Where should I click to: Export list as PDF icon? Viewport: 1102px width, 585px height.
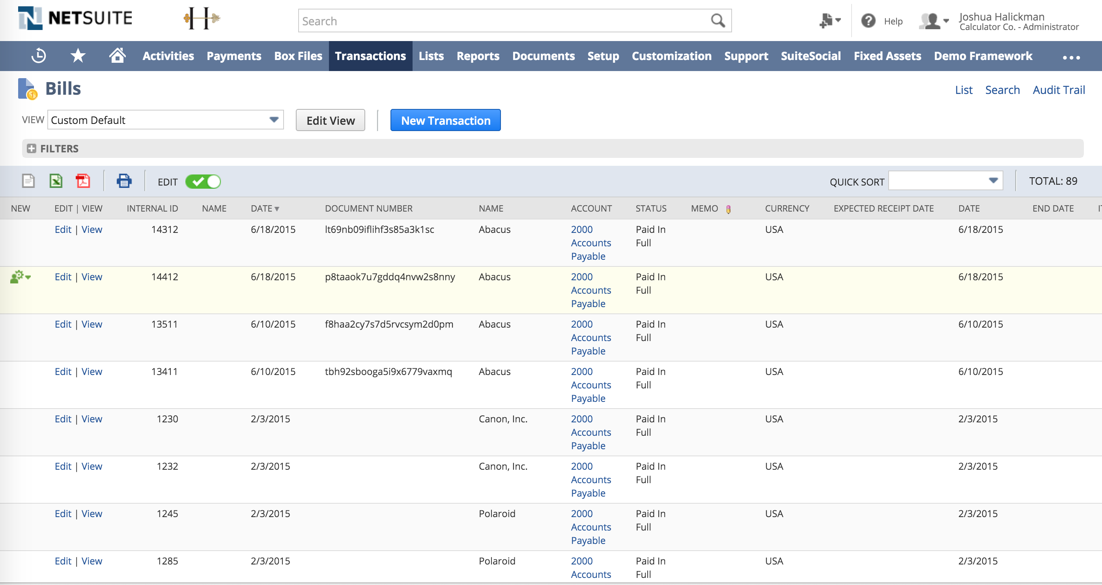click(x=83, y=181)
